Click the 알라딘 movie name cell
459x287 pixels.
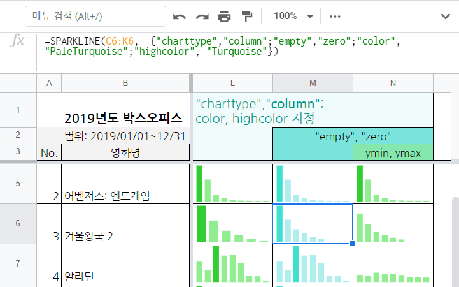click(x=125, y=264)
